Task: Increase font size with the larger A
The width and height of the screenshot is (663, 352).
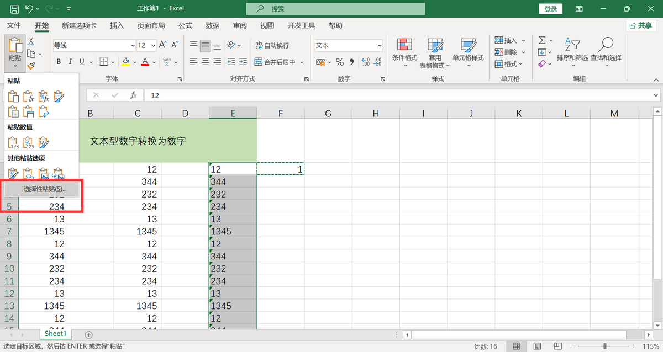Action: [x=162, y=45]
